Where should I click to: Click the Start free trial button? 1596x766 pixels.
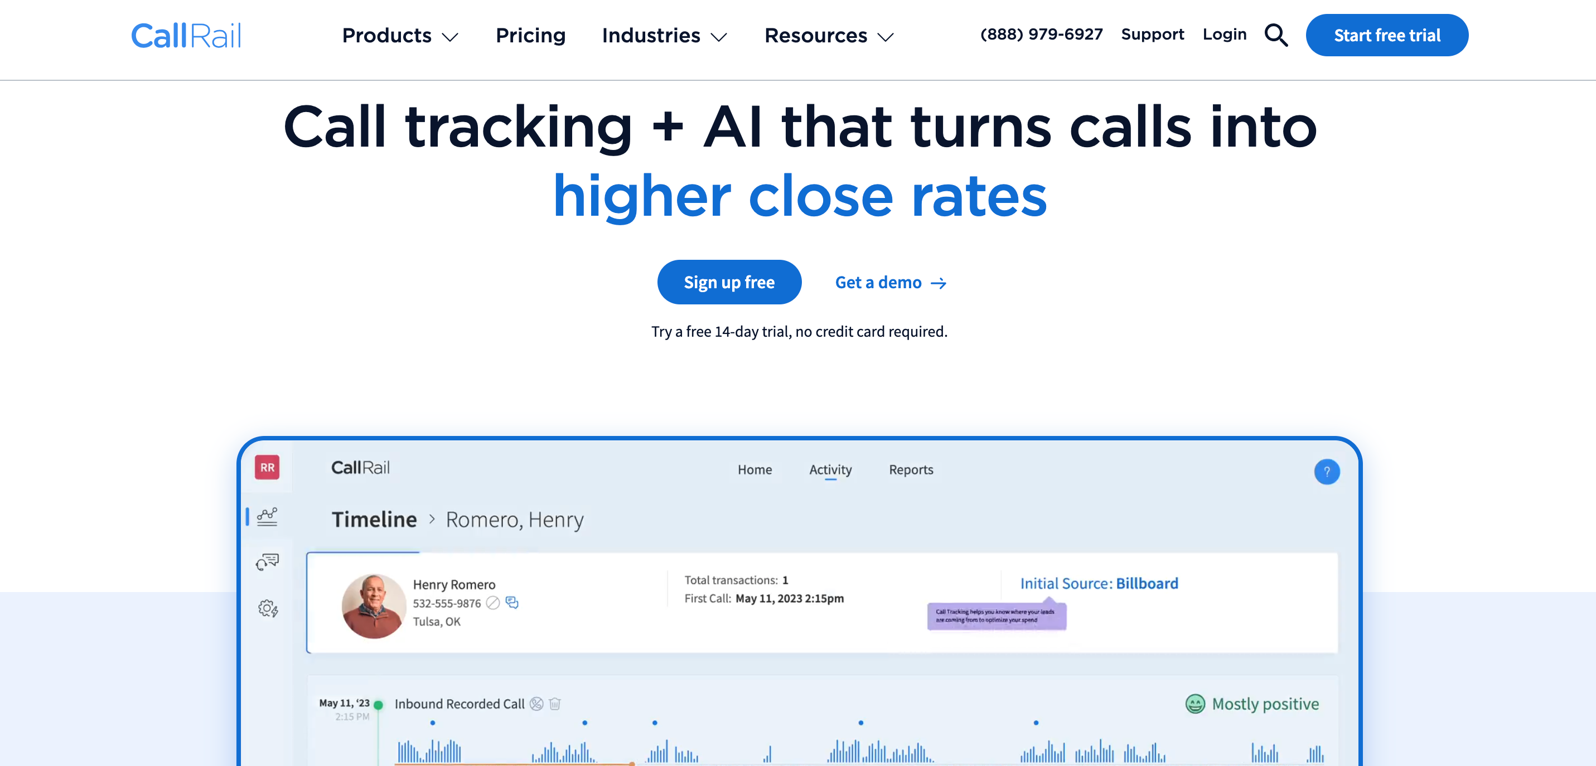pos(1386,35)
